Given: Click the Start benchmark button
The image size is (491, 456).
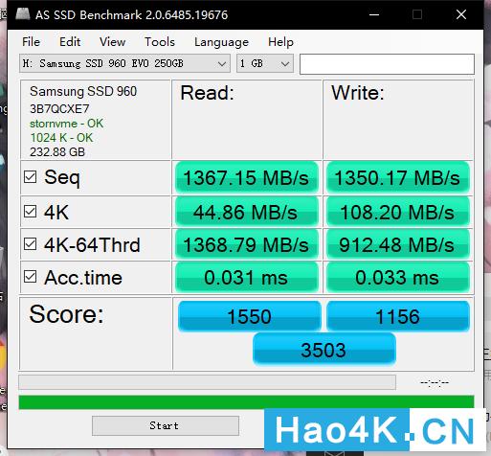Looking at the screenshot, I should tap(166, 425).
